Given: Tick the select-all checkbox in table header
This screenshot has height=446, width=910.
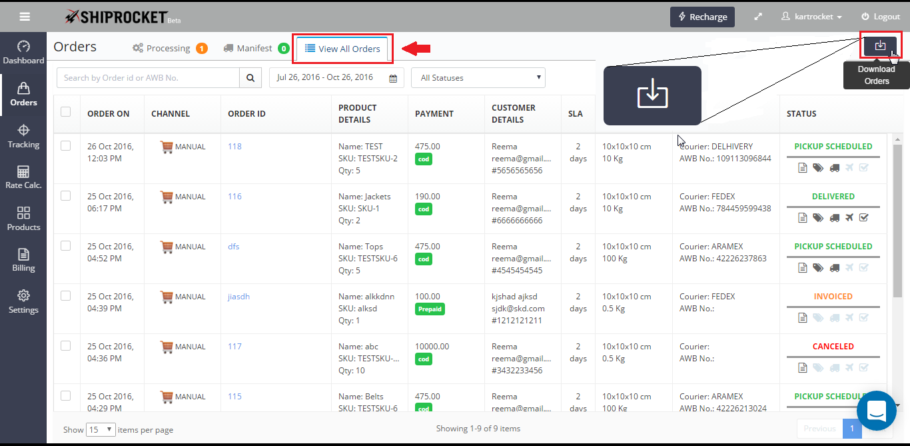Looking at the screenshot, I should pyautogui.click(x=66, y=112).
